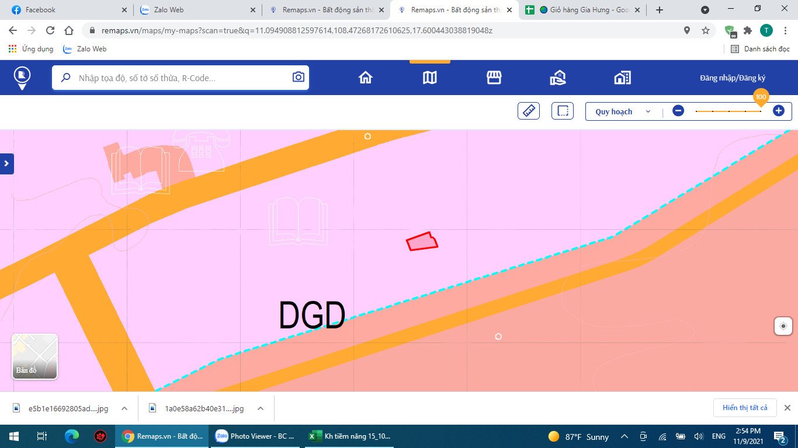Click the store marketplace icon
This screenshot has width=798, height=448.
494,78
